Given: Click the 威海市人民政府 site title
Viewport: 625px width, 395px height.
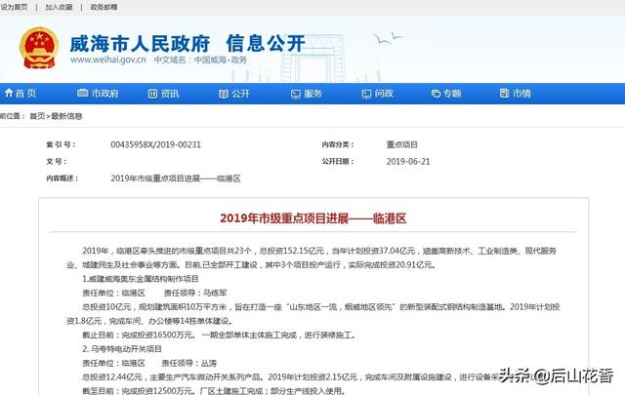Looking at the screenshot, I should click(140, 44).
